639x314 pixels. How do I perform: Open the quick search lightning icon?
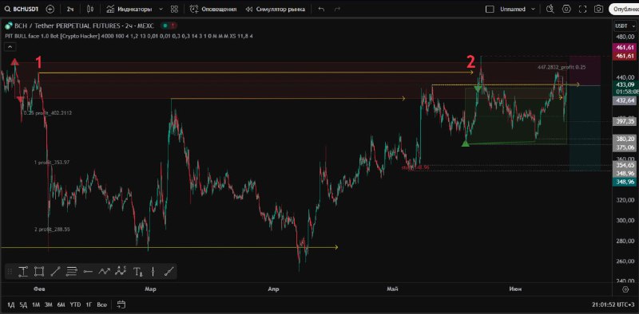point(550,9)
